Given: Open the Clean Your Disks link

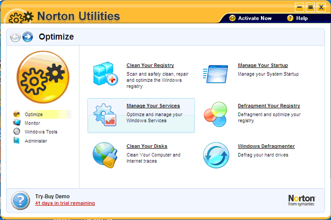Looking at the screenshot, I should coord(147,146).
